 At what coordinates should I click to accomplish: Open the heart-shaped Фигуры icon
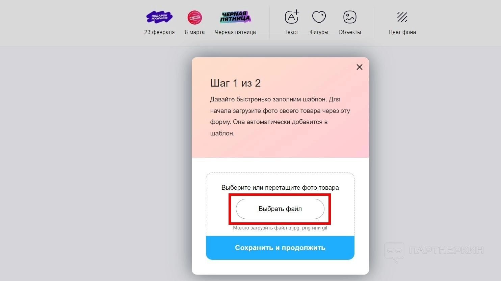pyautogui.click(x=319, y=17)
